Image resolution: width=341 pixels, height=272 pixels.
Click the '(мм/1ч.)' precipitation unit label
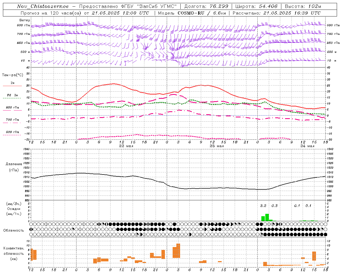(14, 214)
